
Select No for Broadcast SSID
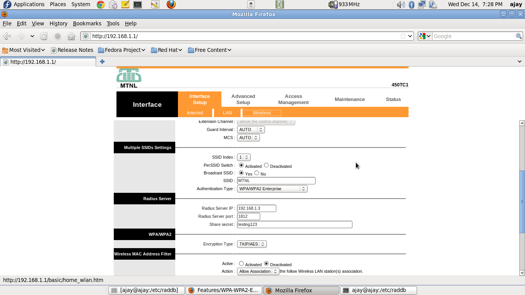[x=257, y=173]
